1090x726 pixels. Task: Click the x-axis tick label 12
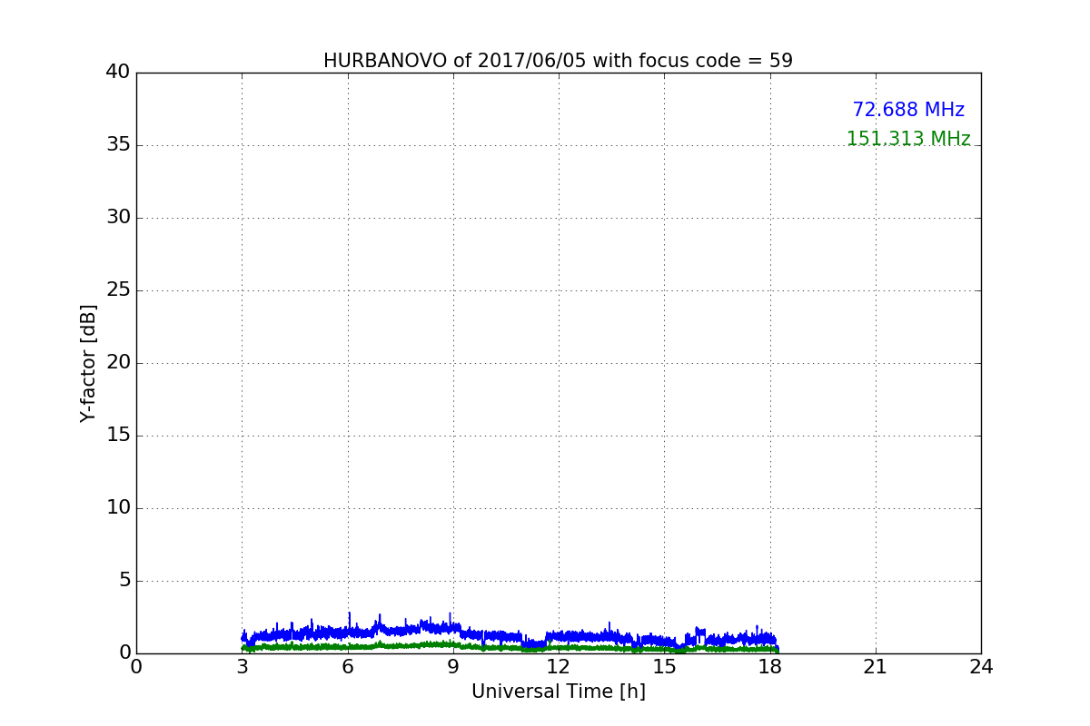tap(559, 667)
